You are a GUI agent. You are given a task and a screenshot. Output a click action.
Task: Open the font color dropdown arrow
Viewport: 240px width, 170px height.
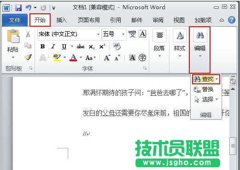click(81, 58)
